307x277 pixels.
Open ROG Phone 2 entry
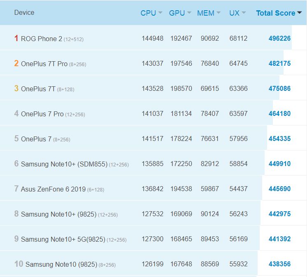coord(41,39)
